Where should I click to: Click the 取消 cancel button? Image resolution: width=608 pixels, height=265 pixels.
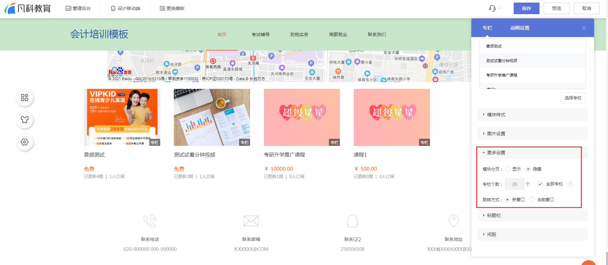587,8
